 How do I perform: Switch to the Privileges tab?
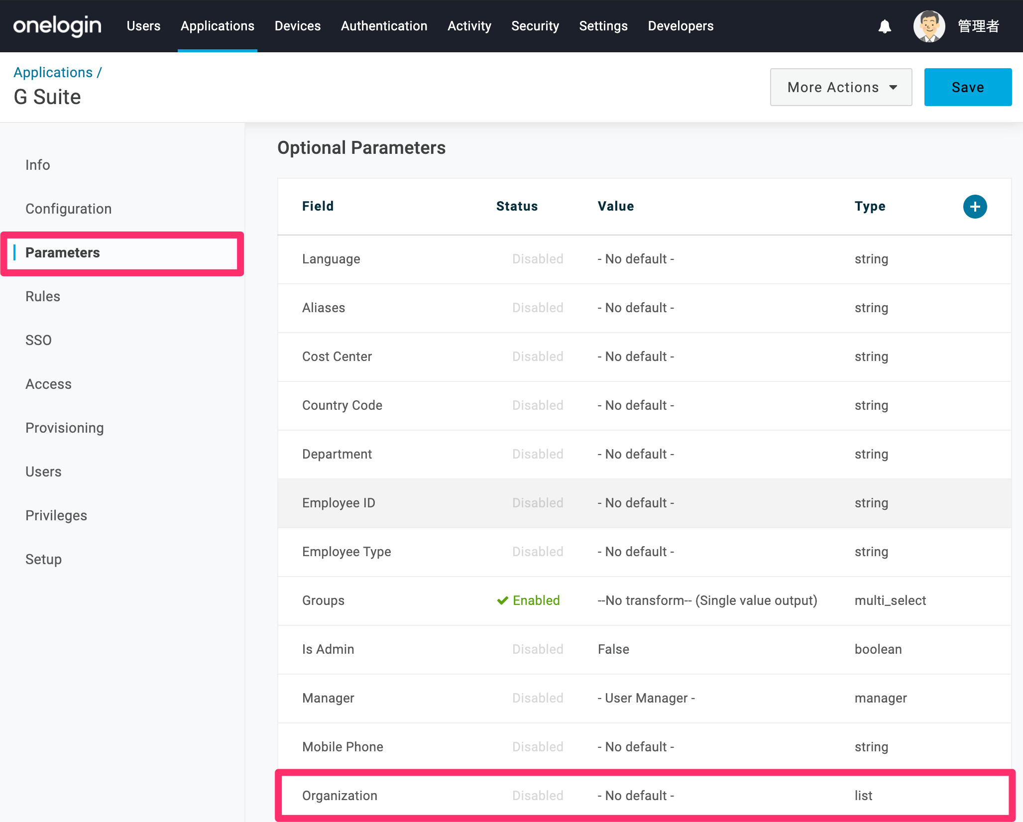56,515
